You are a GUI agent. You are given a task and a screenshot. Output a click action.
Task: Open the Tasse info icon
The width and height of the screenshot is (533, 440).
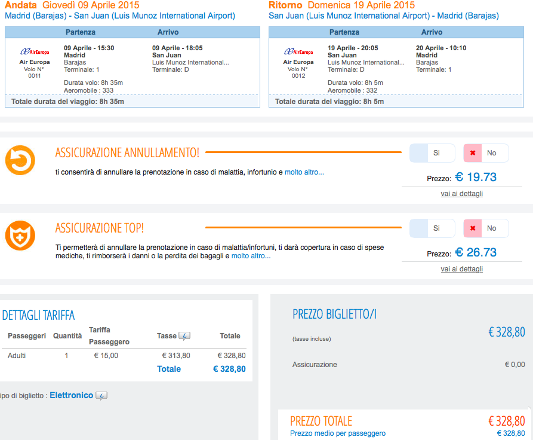coord(184,336)
